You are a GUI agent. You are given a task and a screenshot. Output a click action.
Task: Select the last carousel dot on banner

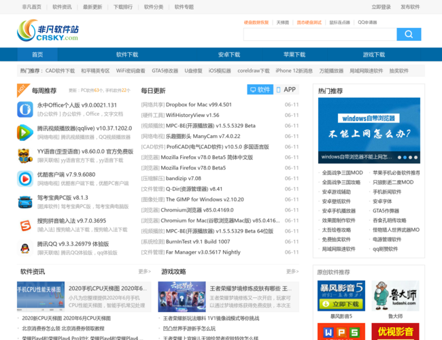point(415,157)
